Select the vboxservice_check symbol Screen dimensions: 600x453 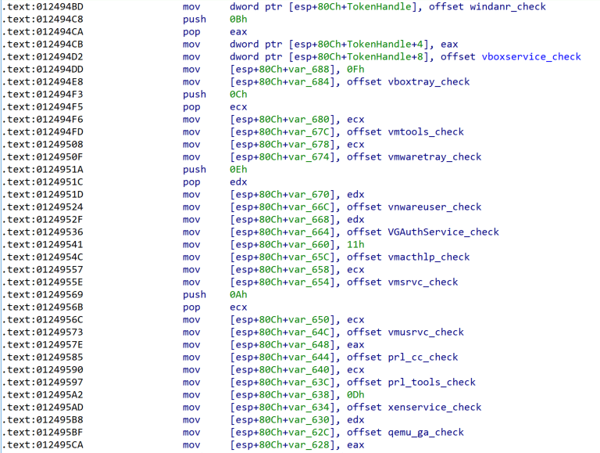click(531, 56)
